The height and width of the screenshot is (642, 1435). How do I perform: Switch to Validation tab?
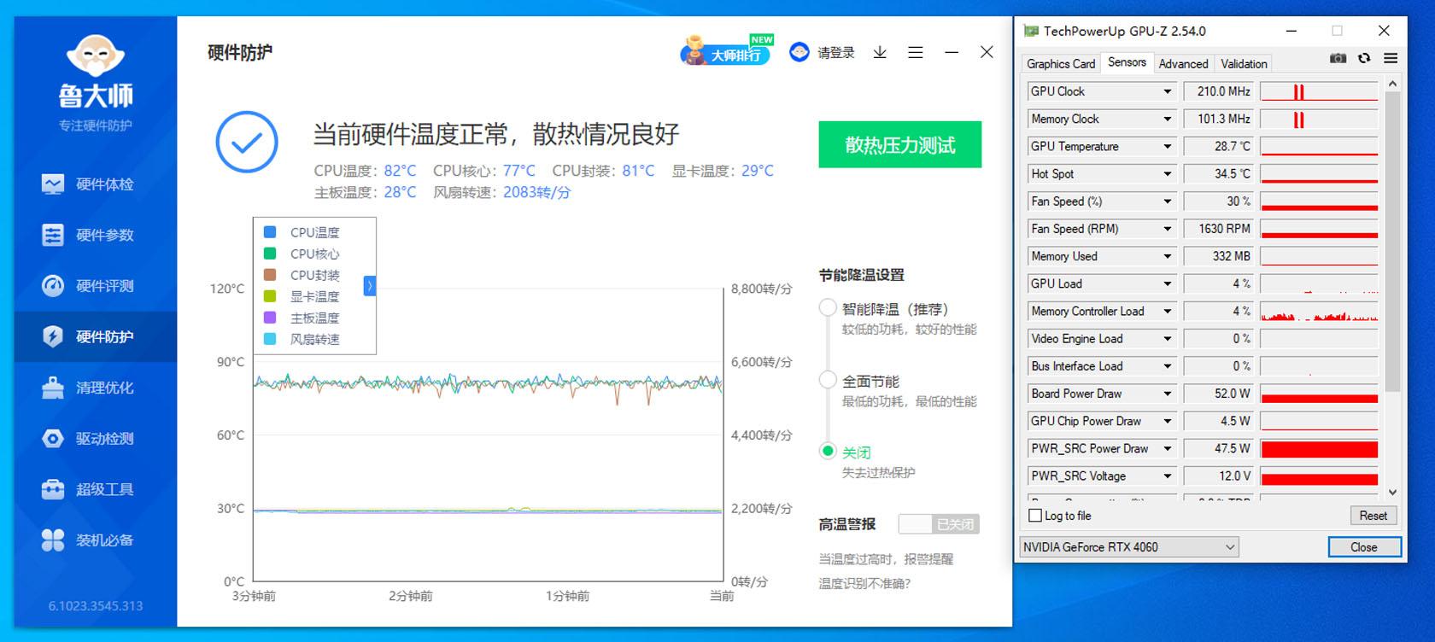(1244, 64)
